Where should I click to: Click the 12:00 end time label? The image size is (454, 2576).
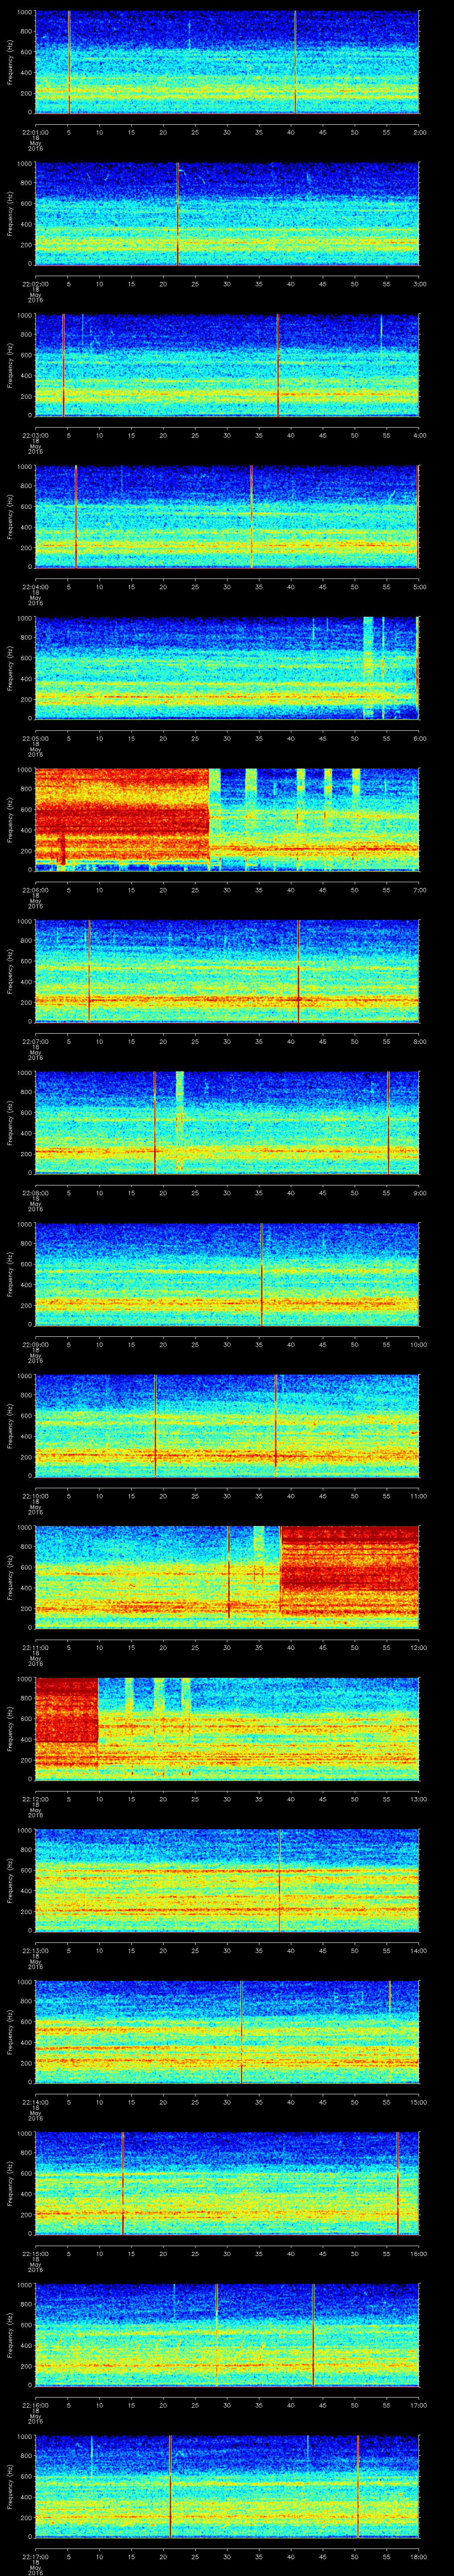click(x=419, y=1647)
